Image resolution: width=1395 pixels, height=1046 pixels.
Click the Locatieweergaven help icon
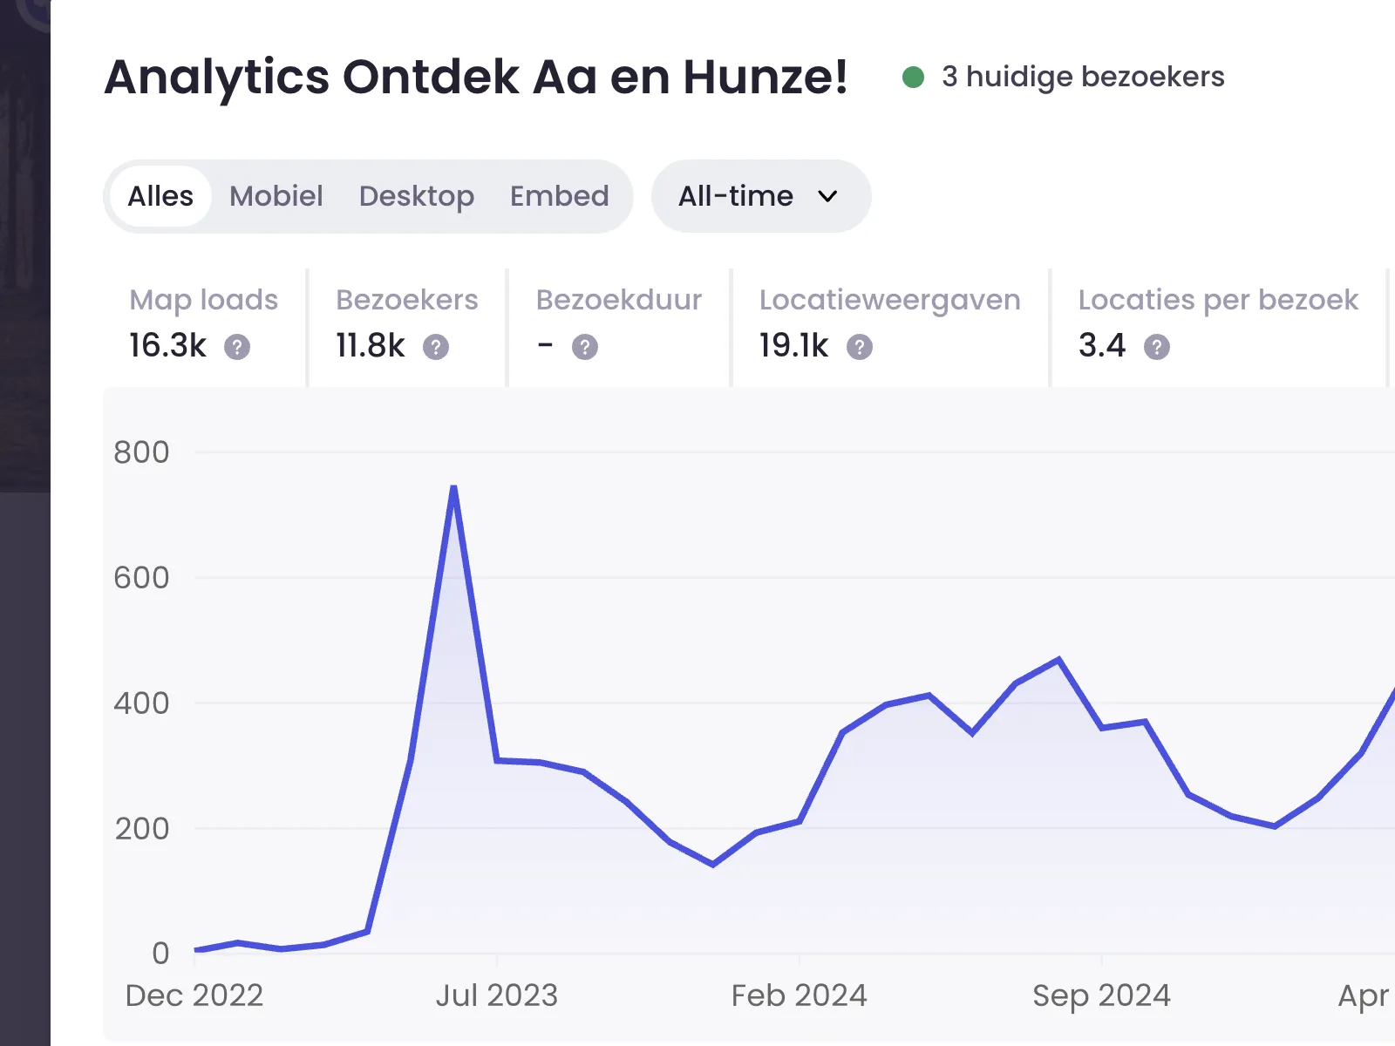859,347
